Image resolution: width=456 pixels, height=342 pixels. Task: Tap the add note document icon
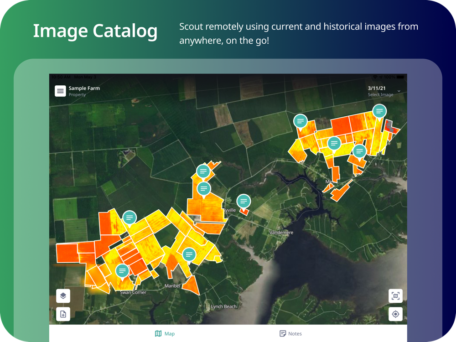coord(63,314)
